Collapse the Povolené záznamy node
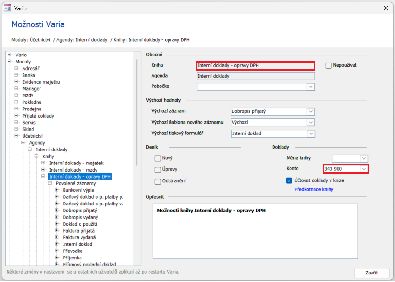This screenshot has width=395, height=282. [50, 183]
